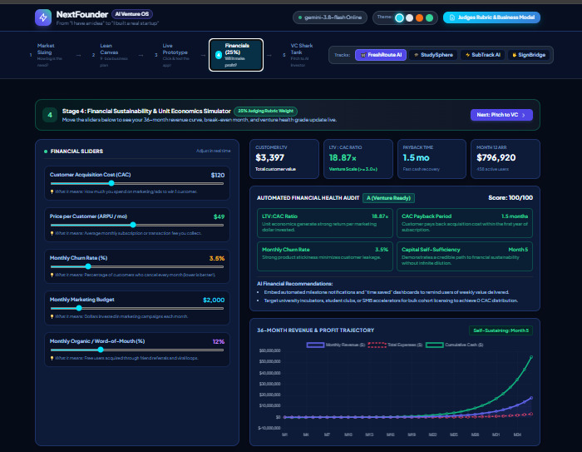
Task: Click the step 4 circle icon in Financials
Action: coord(219,55)
